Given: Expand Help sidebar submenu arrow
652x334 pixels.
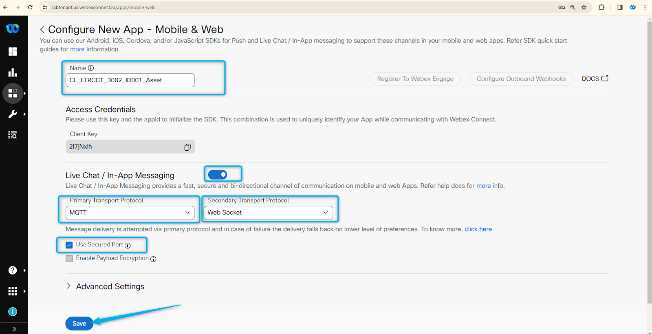Looking at the screenshot, I should [25, 270].
